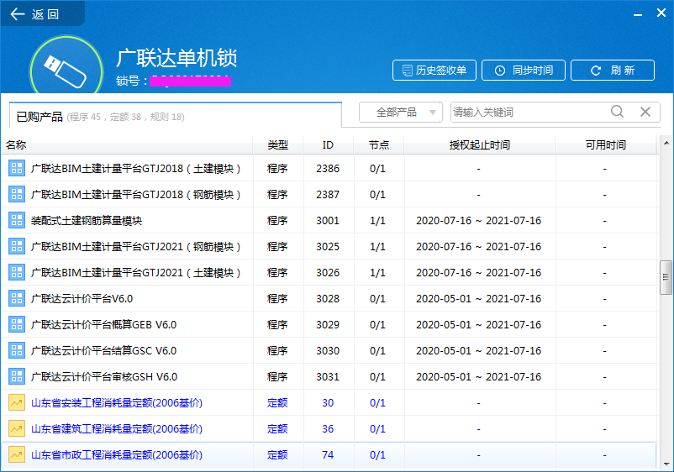Click icon of GTJ2021 钢筋模块 row

[17, 247]
